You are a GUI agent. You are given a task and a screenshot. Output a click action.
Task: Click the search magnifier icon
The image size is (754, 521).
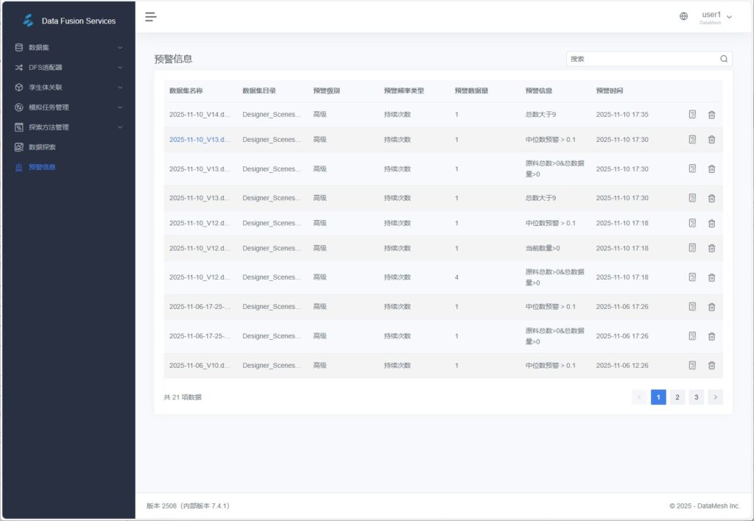724,59
